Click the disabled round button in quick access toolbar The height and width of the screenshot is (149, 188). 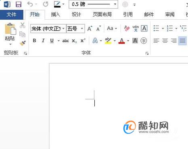pos(125,4)
